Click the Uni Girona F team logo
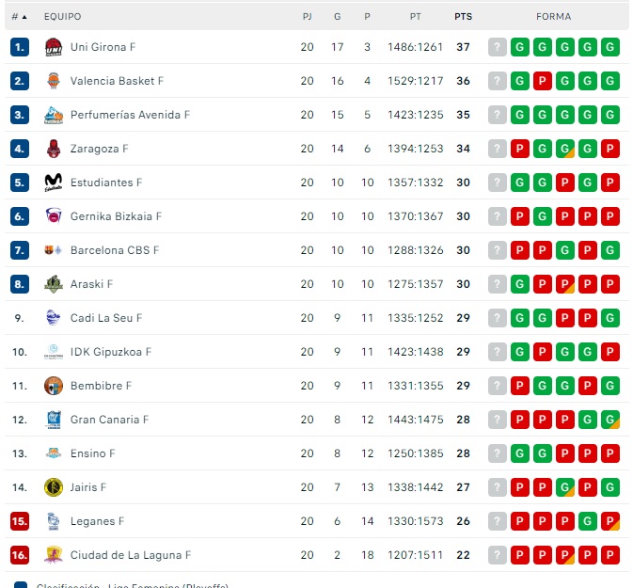 point(54,47)
